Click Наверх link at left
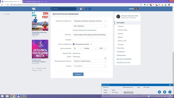This screenshot has width=174, height=98. 6,14
